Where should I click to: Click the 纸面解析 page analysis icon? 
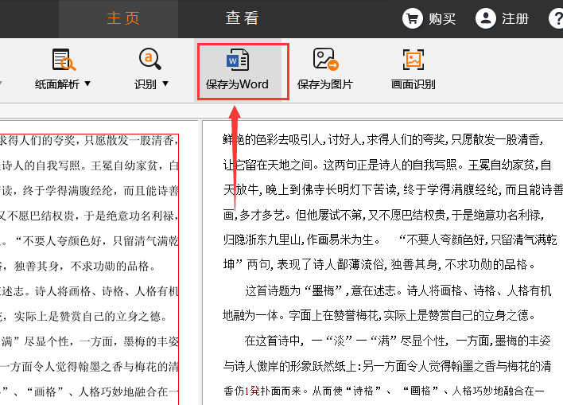(x=63, y=60)
